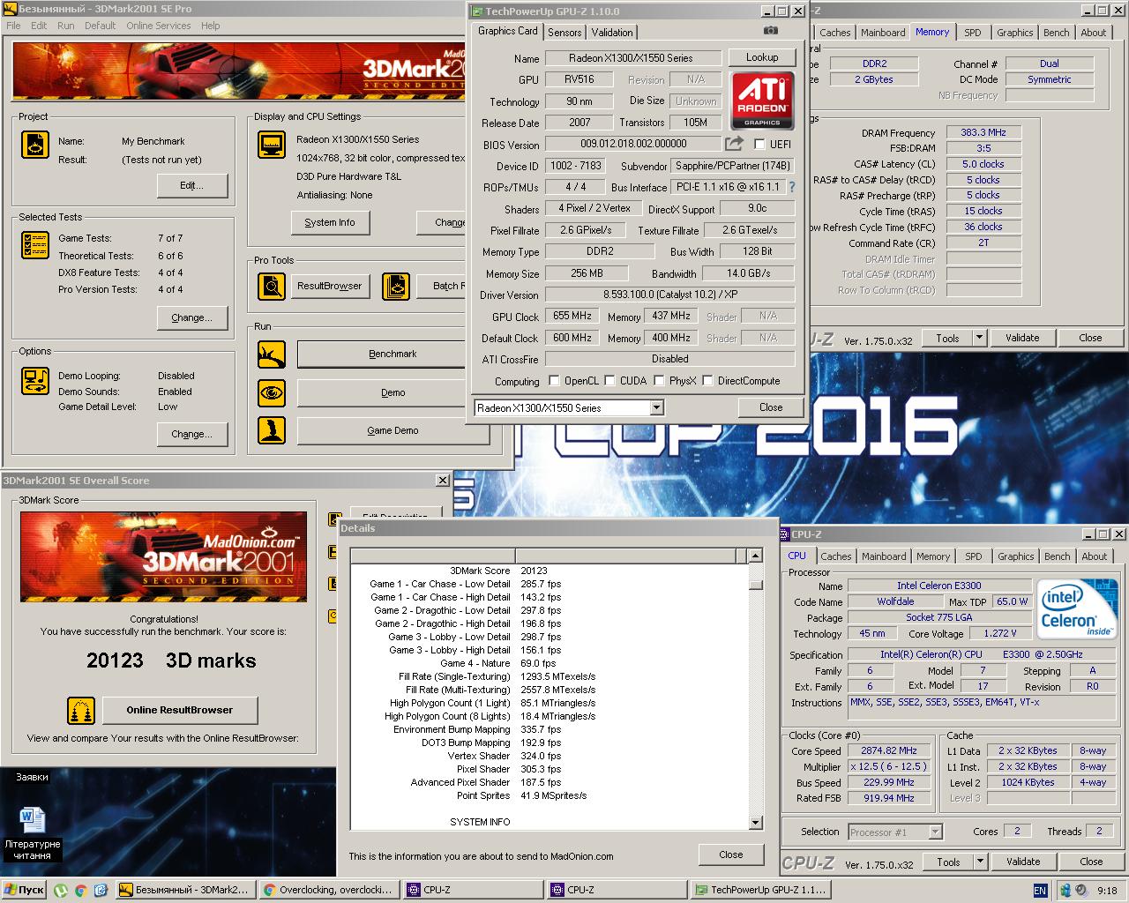Click Validate in the lower CPU-Z window

click(x=1023, y=862)
